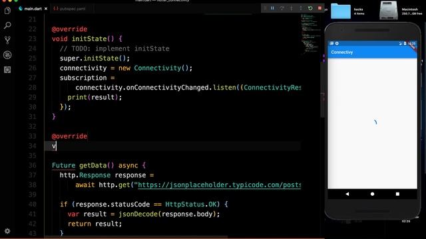This screenshot has height=239, width=426.
Task: Open the Manage gear menu
Action: pyautogui.click(x=7, y=231)
